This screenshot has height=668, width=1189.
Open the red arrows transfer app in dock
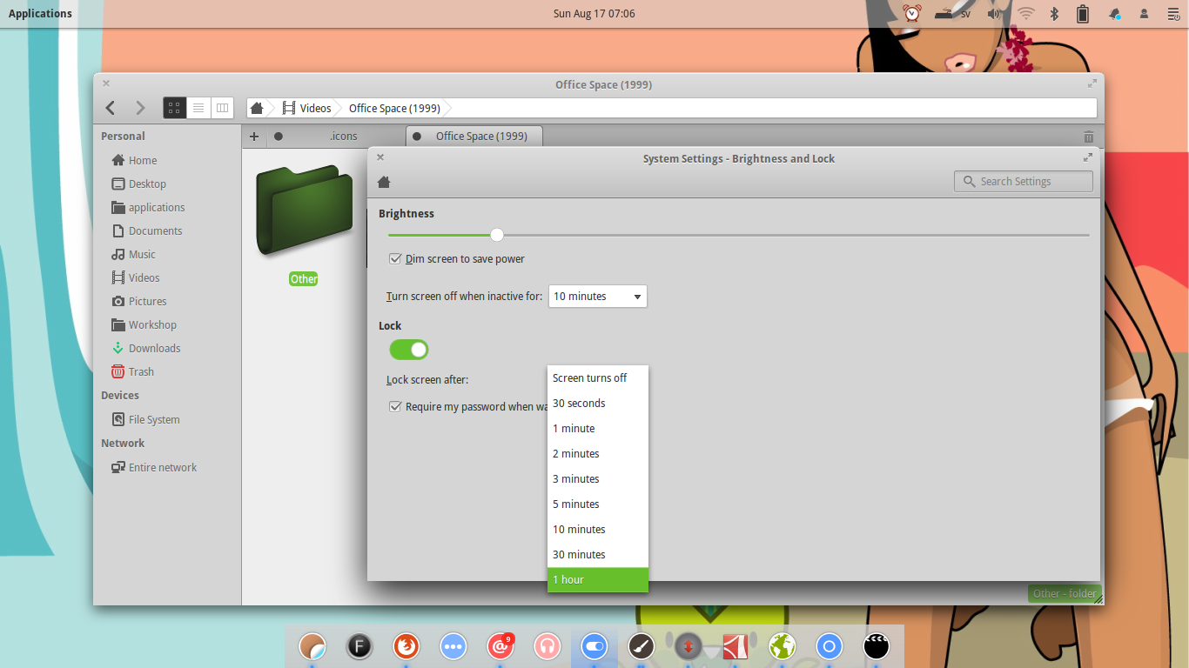(688, 646)
